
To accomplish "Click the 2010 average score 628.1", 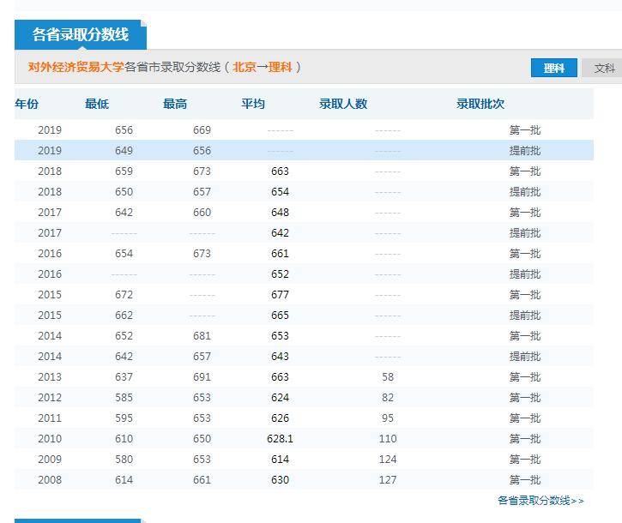I will click(x=280, y=439).
